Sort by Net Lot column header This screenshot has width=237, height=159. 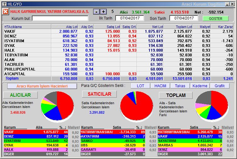(x=150, y=27)
